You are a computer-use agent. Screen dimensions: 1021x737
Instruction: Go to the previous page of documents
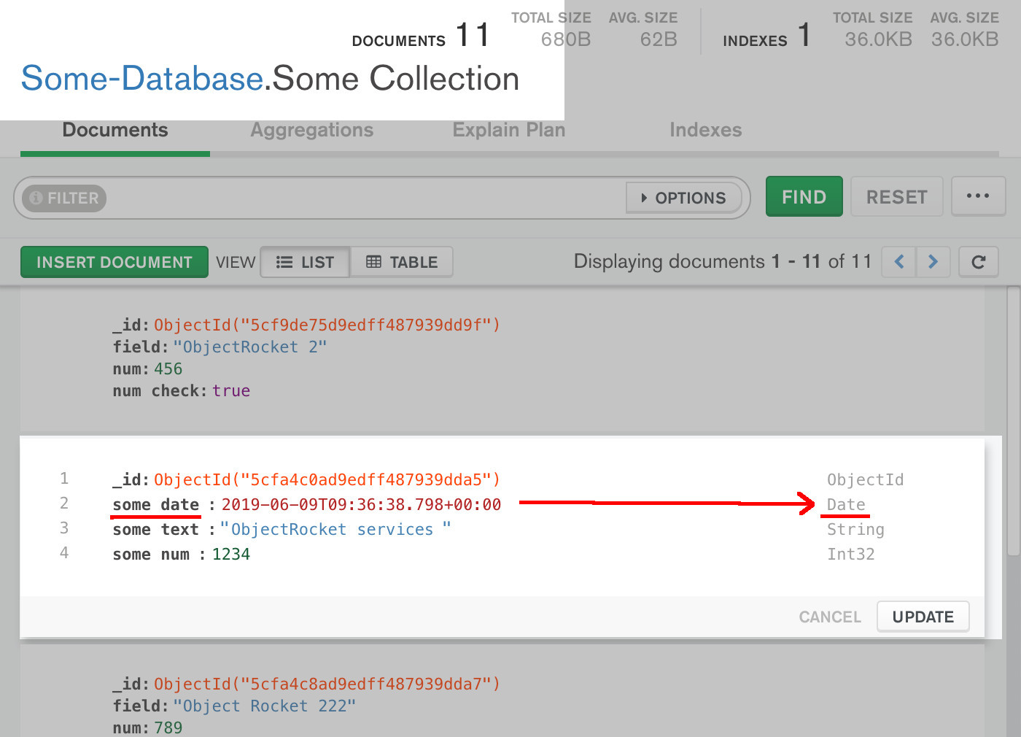point(898,261)
